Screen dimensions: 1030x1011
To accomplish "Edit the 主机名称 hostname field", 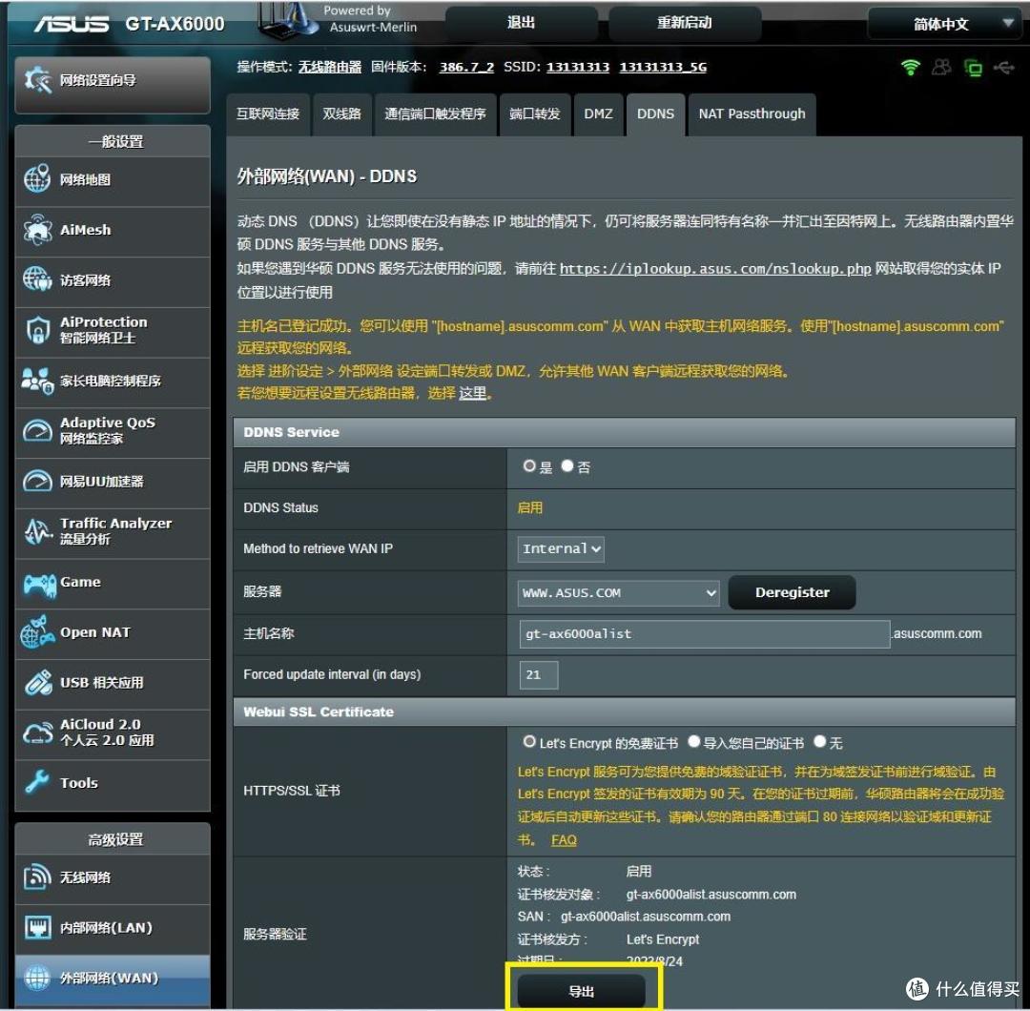I will (703, 633).
